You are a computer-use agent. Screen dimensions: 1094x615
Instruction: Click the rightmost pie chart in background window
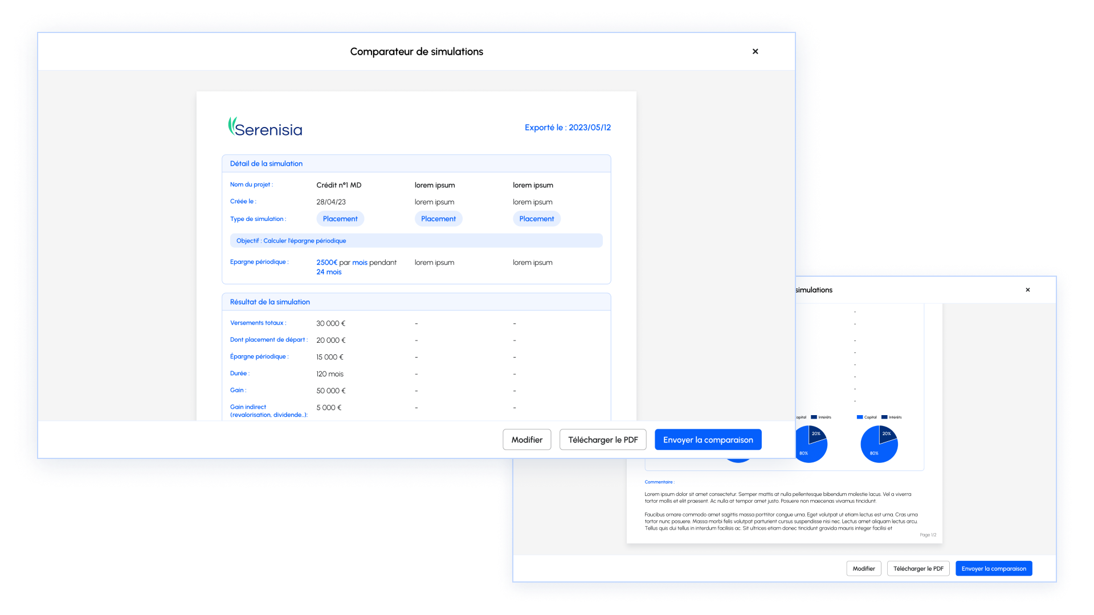[x=879, y=444]
